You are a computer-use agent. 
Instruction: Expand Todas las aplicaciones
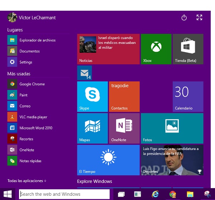point(27,181)
